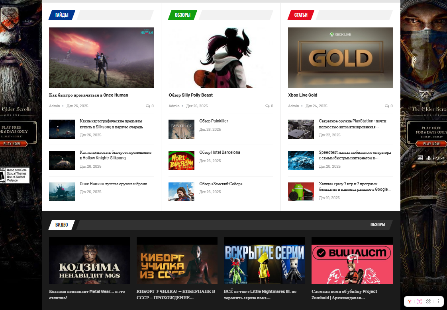447x310 pixels.
Task: Open 'Once Human: лучшее оружие и броня'
Action: [x=113, y=184]
